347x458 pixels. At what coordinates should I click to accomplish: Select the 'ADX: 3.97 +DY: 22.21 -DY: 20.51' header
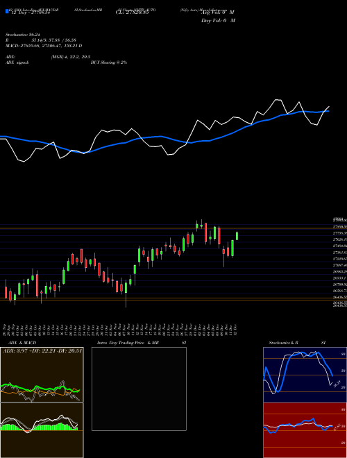[42, 350]
